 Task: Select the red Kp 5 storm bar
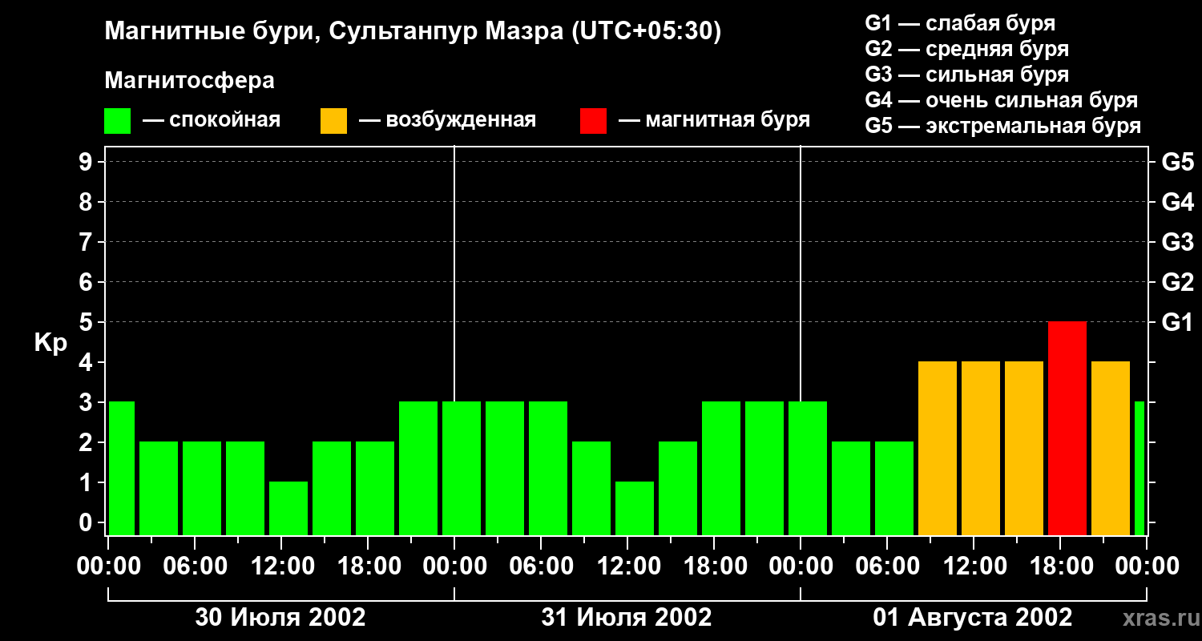coord(1067,428)
